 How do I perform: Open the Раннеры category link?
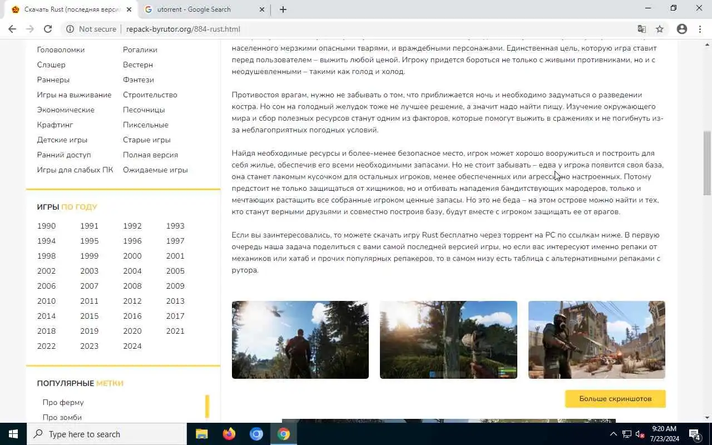click(x=53, y=80)
